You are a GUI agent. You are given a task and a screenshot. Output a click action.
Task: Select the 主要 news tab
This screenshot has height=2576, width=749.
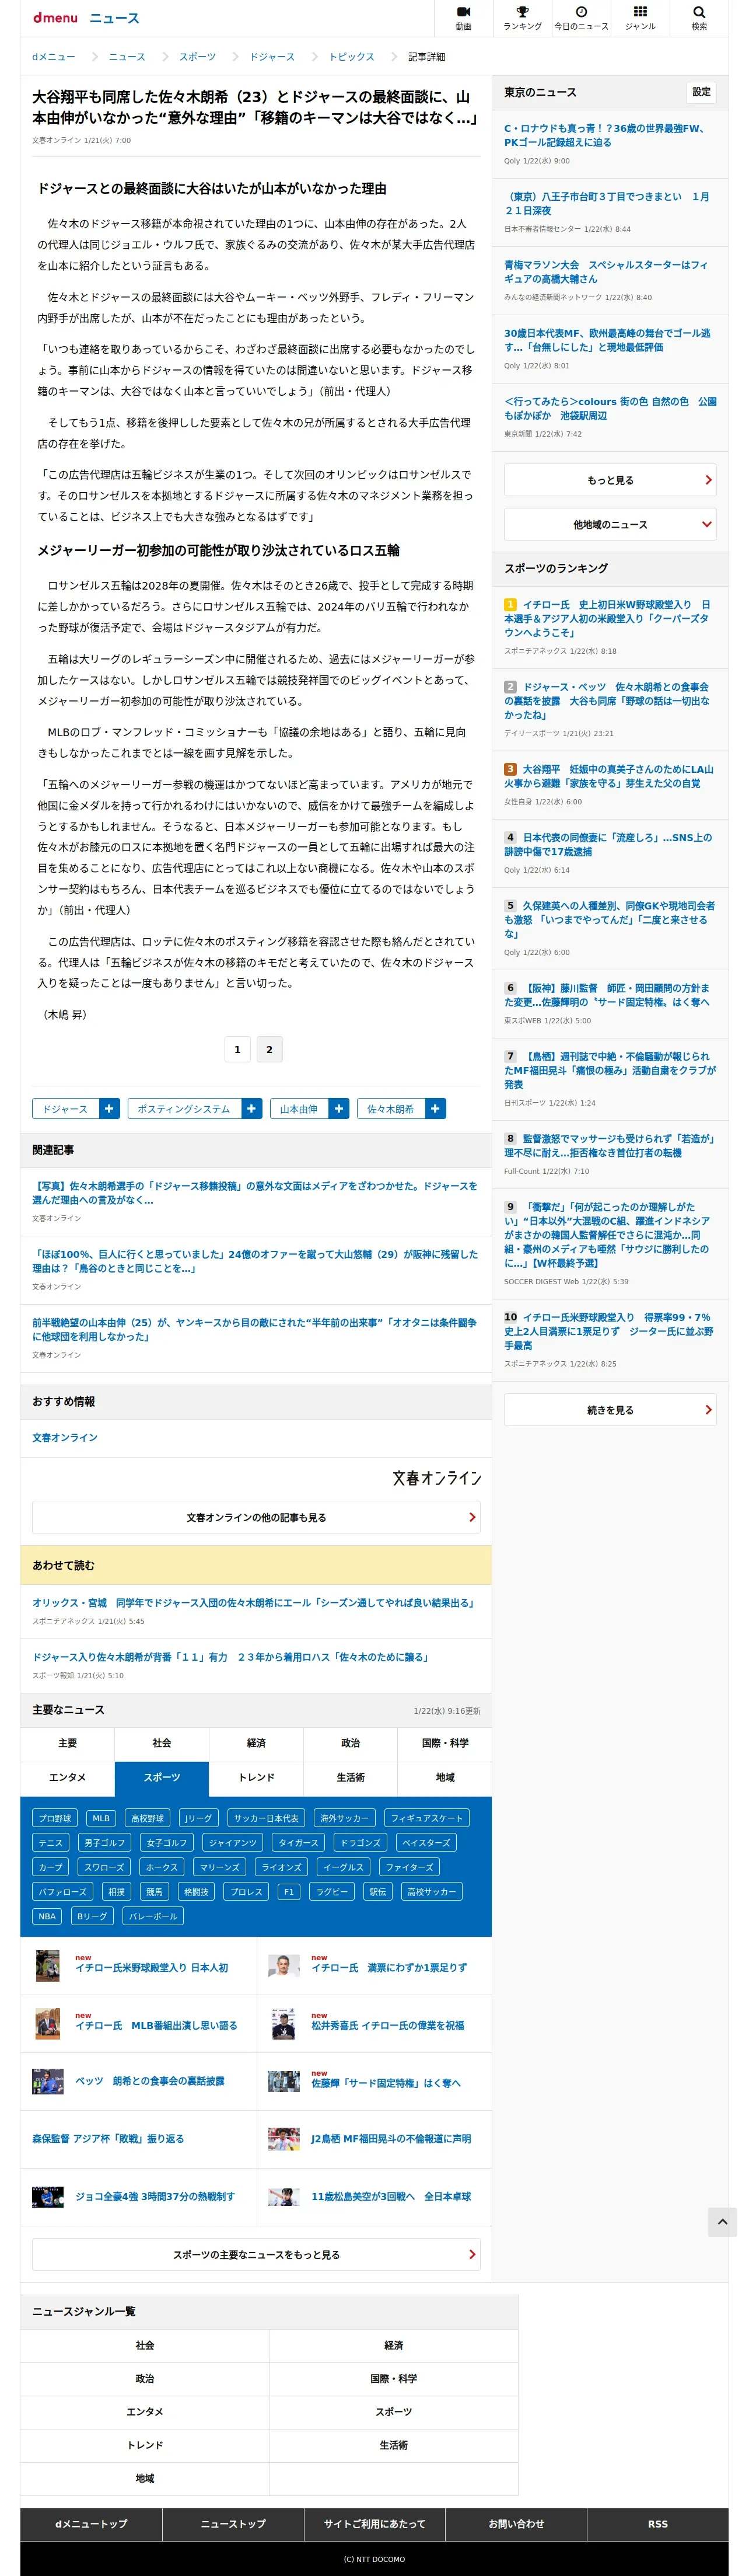tap(68, 1743)
